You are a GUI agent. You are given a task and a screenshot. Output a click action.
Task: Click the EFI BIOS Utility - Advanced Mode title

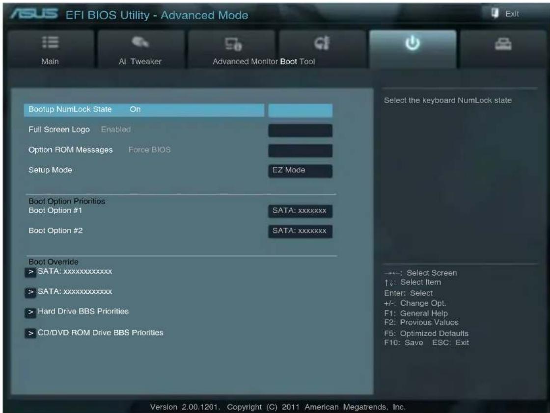click(x=157, y=15)
